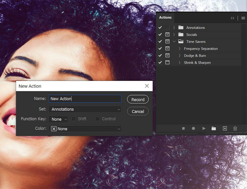Select the Actions panel tab
Image resolution: width=247 pixels, height=189 pixels.
tap(165, 17)
